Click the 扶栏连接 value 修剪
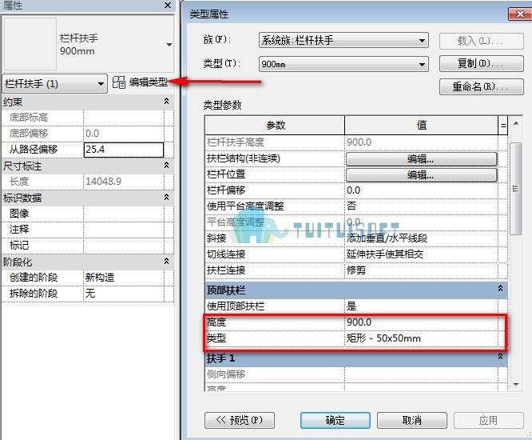The image size is (532, 440). pos(421,270)
